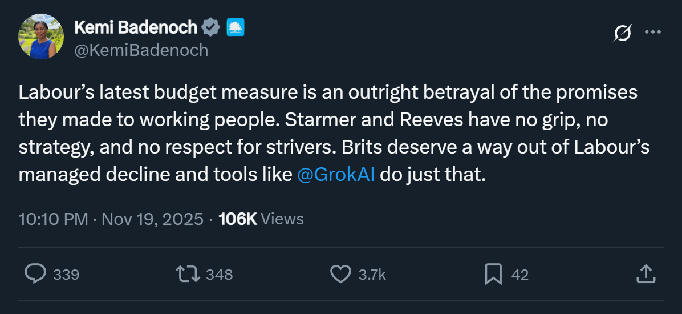
Task: Click the Grok slashed-circle icon
Action: tap(622, 34)
